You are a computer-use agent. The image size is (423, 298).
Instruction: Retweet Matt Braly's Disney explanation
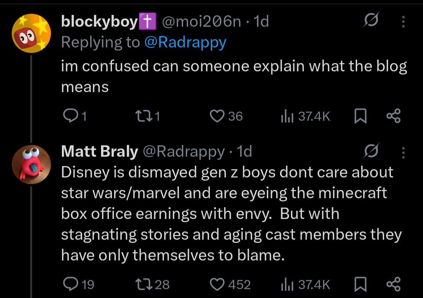pos(141,284)
